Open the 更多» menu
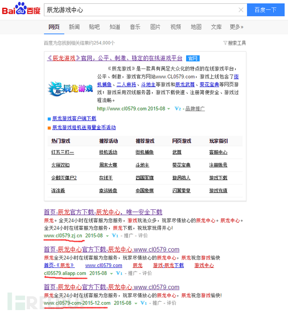 click(237, 27)
